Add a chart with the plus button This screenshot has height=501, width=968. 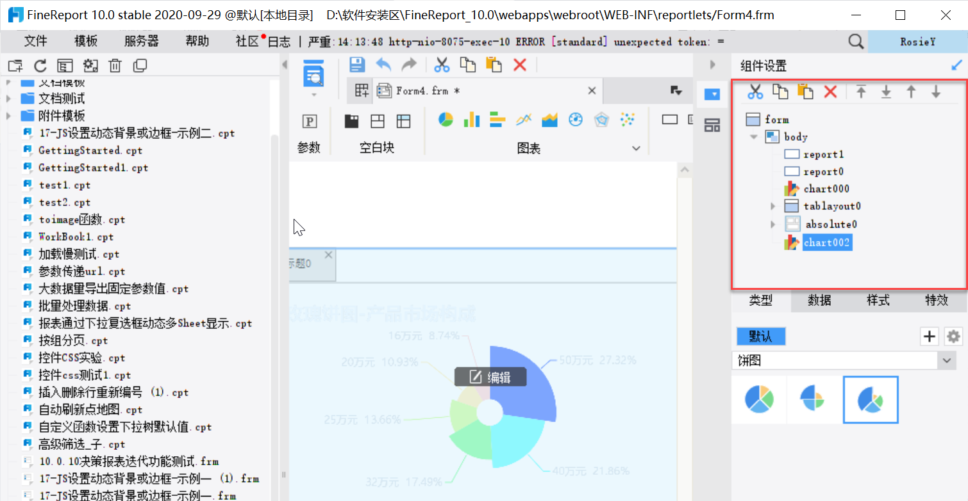(x=929, y=336)
